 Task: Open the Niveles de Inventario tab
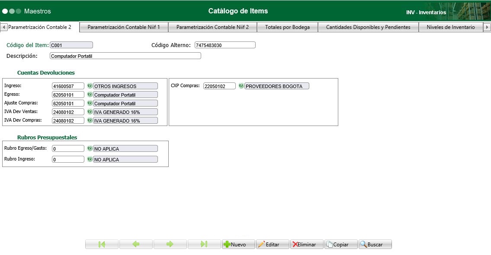451,27
